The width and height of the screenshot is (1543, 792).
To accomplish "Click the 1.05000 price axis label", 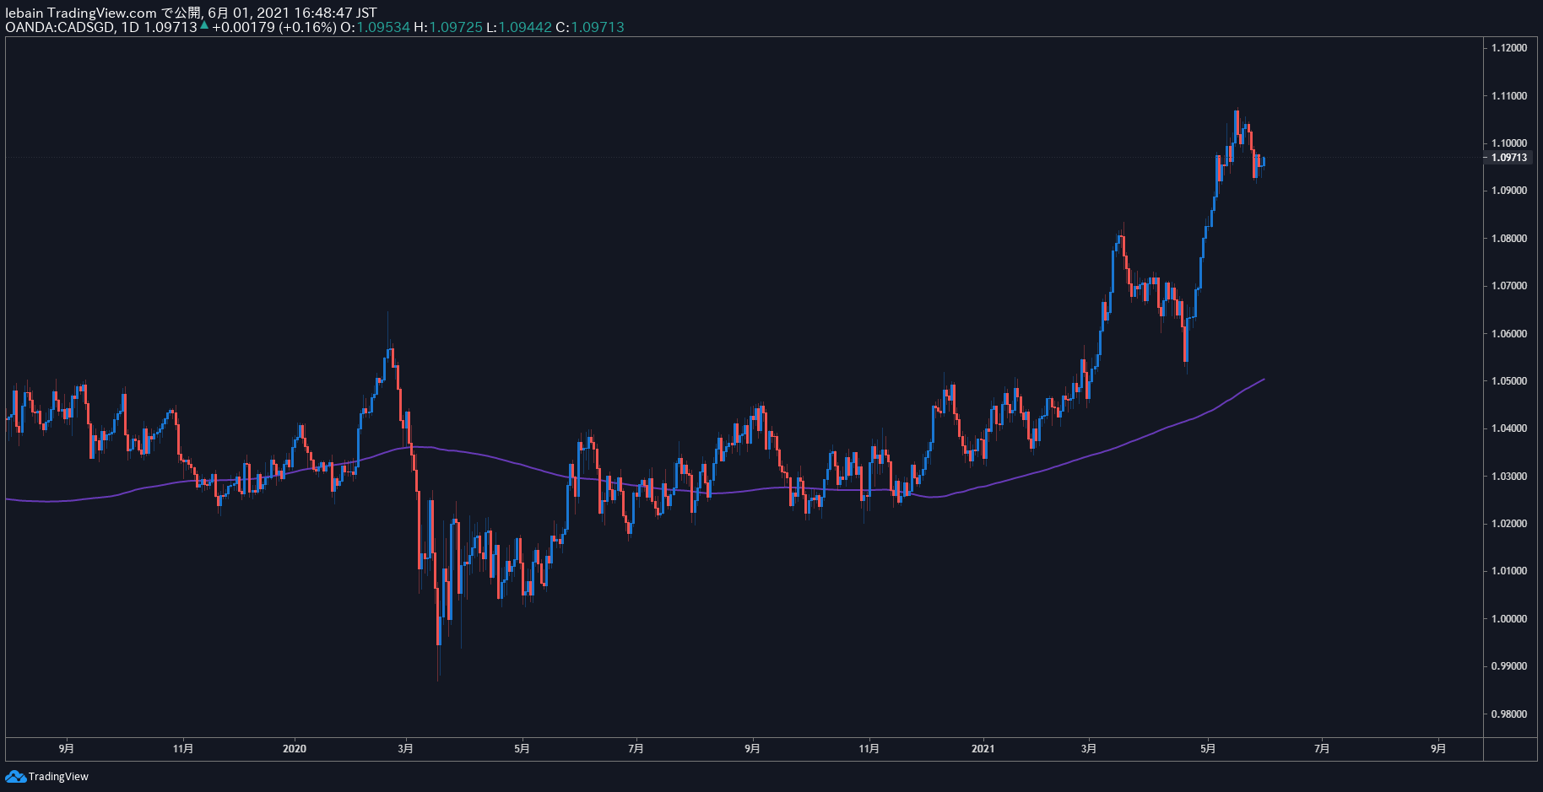I will tap(1509, 381).
